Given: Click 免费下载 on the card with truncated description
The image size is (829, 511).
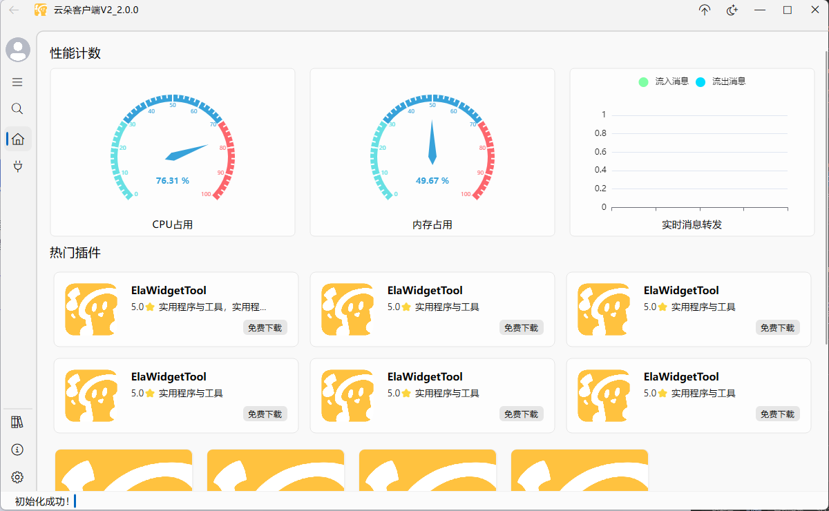Looking at the screenshot, I should click(265, 328).
